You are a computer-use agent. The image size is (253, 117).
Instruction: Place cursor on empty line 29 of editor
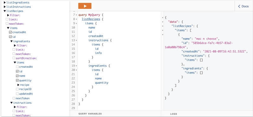click(120, 108)
